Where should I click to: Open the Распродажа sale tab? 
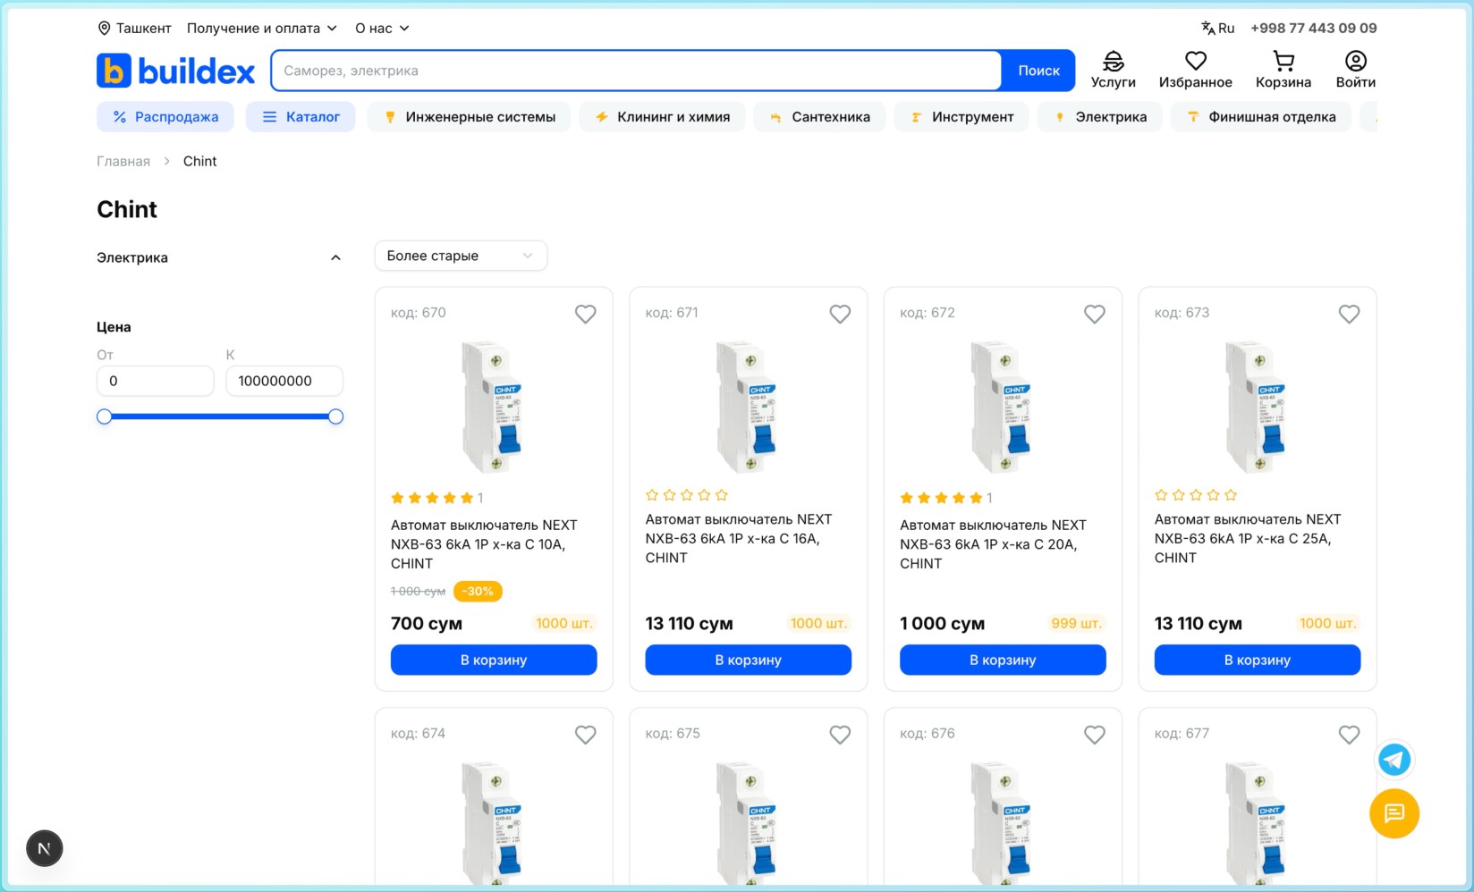point(165,117)
